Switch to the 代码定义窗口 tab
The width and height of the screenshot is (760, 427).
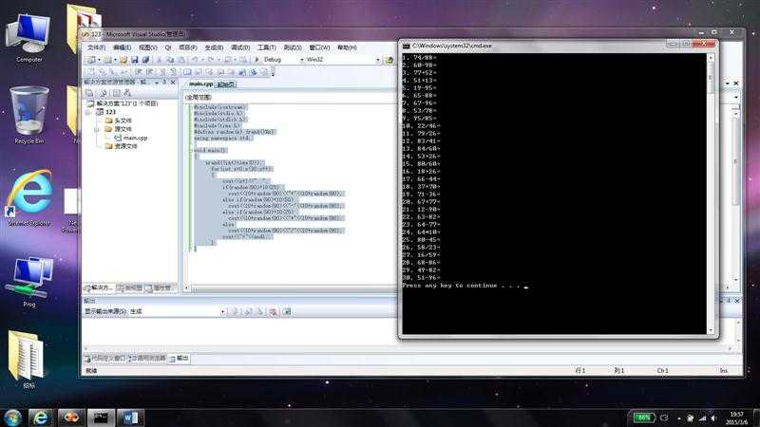[105, 359]
